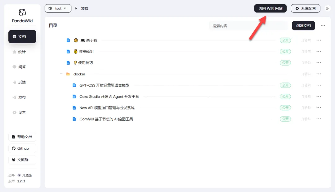Open the 文档 documents section in sidebar

coord(22,36)
